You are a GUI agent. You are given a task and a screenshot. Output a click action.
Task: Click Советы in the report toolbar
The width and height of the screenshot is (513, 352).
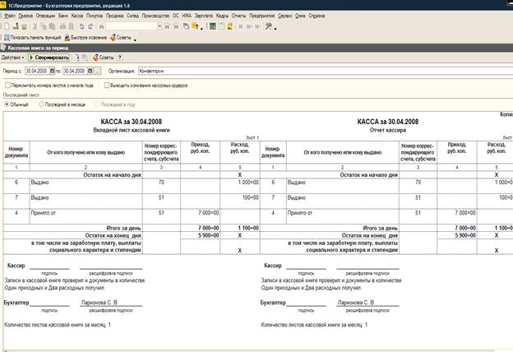[x=102, y=58]
